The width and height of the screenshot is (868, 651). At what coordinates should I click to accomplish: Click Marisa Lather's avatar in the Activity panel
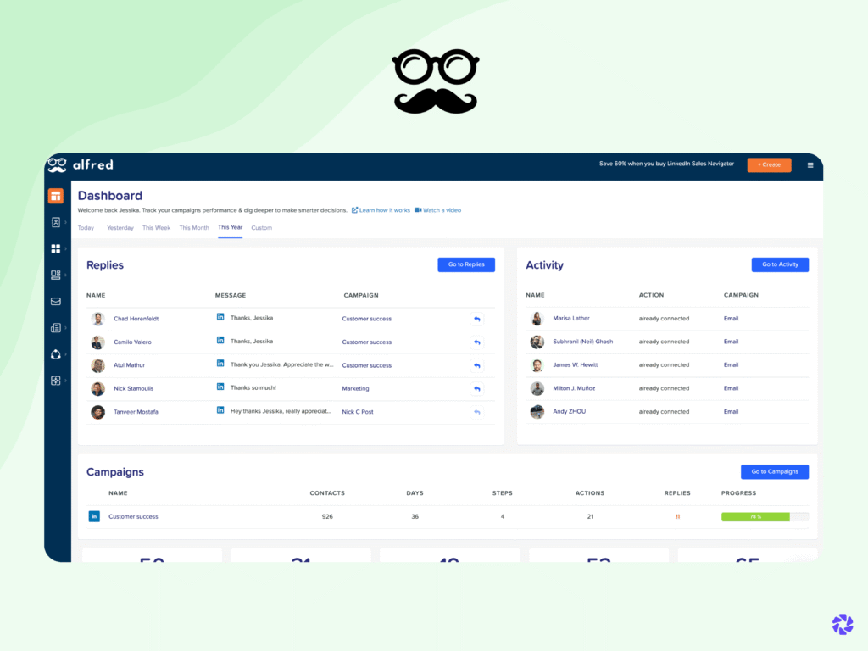tap(537, 318)
